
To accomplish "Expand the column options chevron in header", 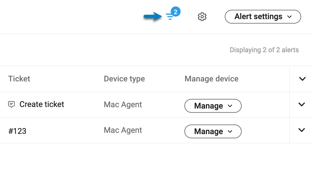I will 302,79.
